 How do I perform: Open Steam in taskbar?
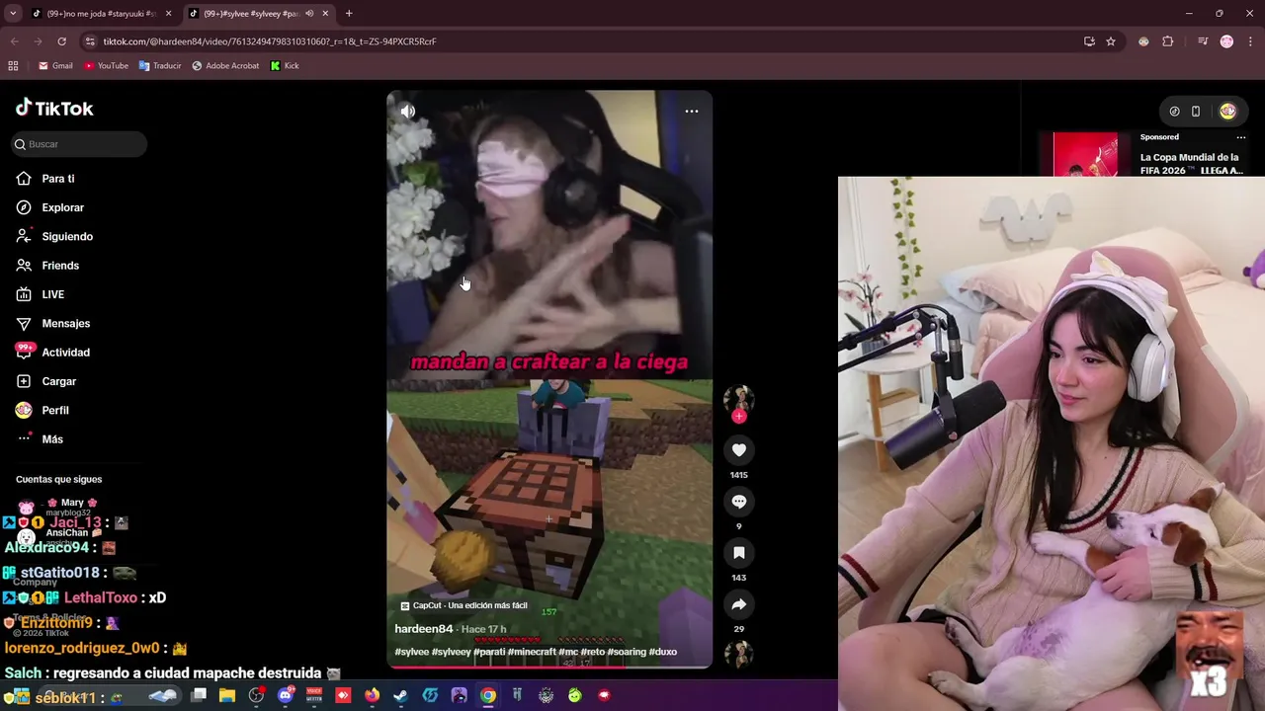point(400,695)
